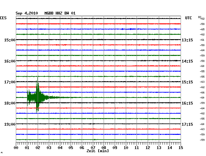Select minute 10 on the time axis
This screenshot has width=206, height=156.
(126, 148)
